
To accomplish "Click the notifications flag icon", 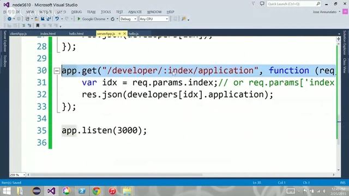I will pos(253,4).
